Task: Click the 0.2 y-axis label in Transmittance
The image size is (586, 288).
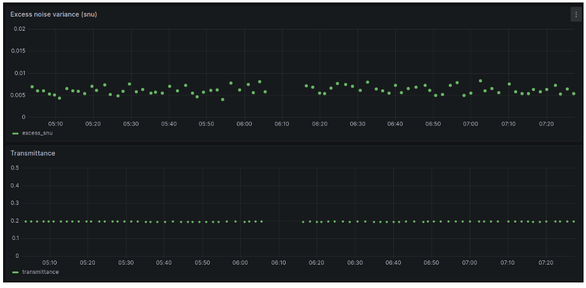Action: point(15,221)
